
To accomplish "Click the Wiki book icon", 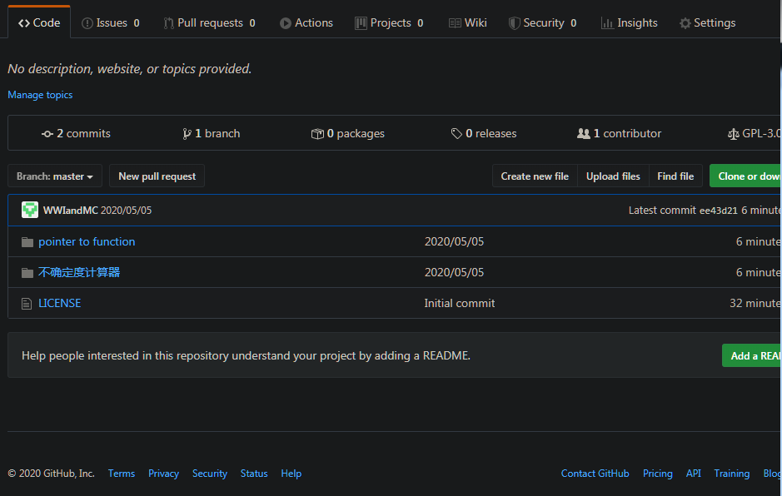I will coord(455,23).
